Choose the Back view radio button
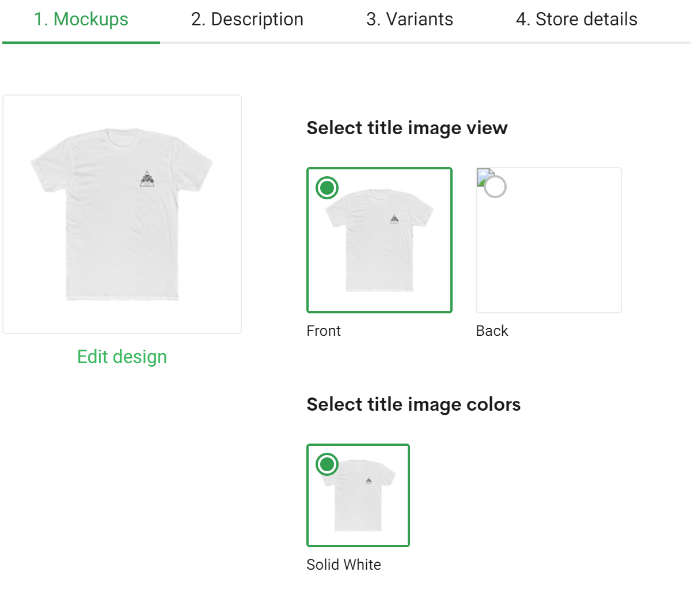Screen dimensions: 691x606 tap(495, 187)
